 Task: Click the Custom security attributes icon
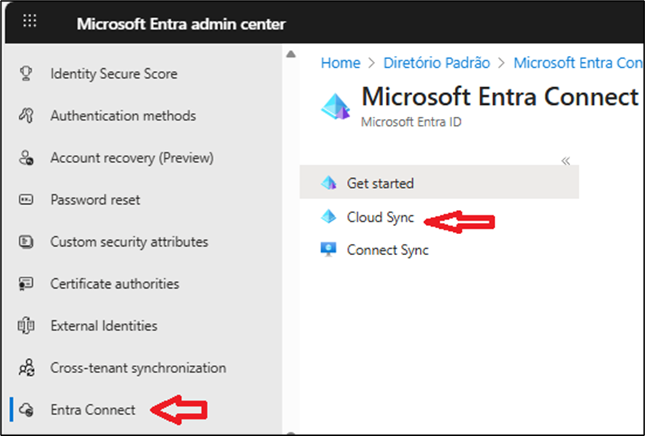coord(26,242)
